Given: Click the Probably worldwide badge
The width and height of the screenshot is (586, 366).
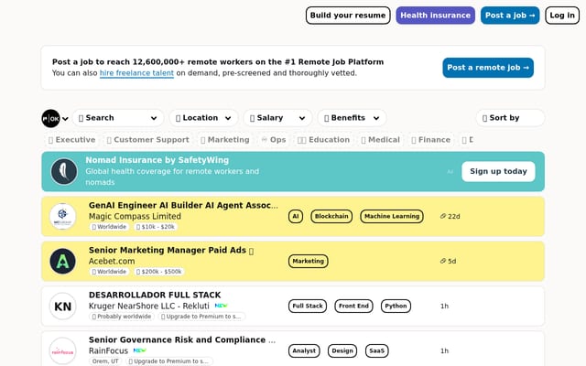Looking at the screenshot, I should tap(122, 317).
